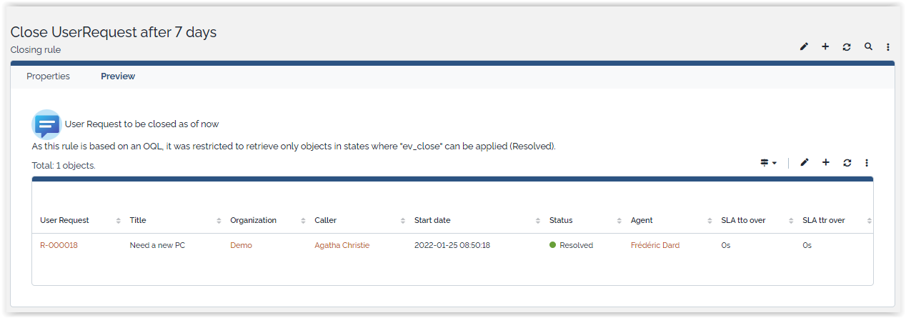Screen dimensions: 906x318
Task: Click the top header pencil edit icon
Action: click(804, 47)
